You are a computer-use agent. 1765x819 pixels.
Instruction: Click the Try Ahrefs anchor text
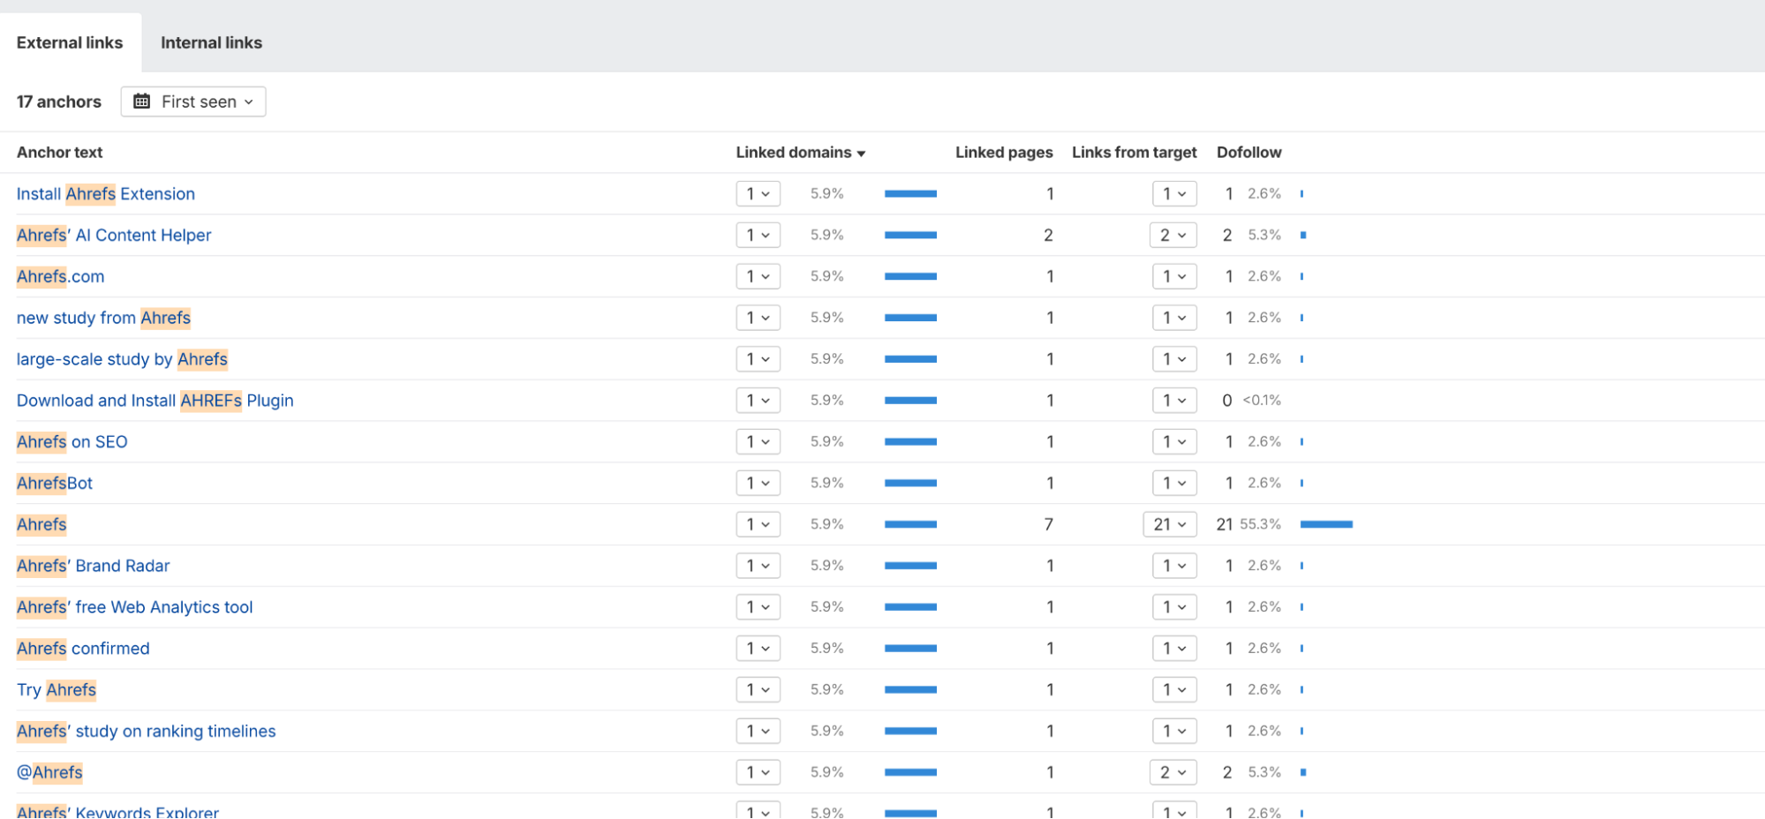coord(57,690)
